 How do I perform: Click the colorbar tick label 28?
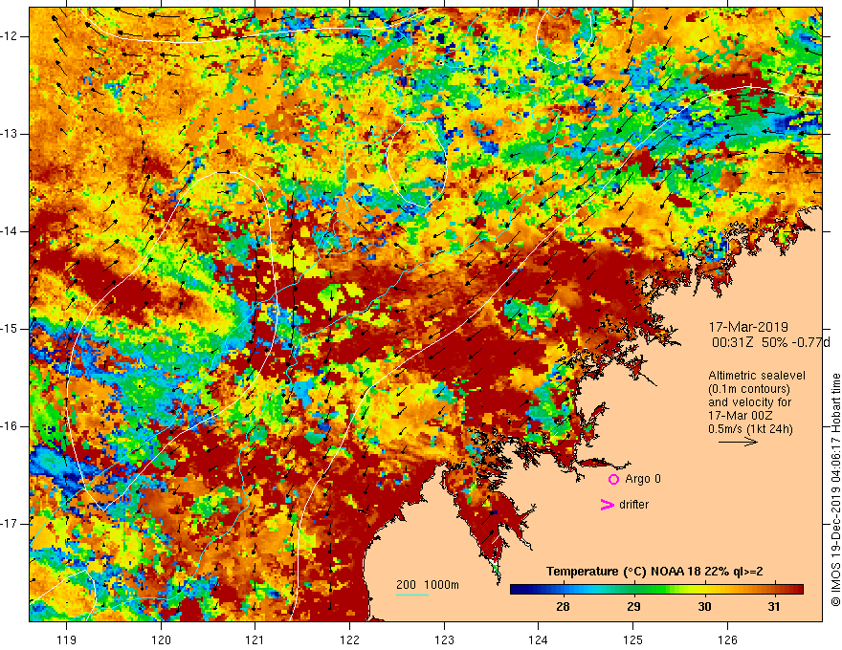click(x=563, y=607)
